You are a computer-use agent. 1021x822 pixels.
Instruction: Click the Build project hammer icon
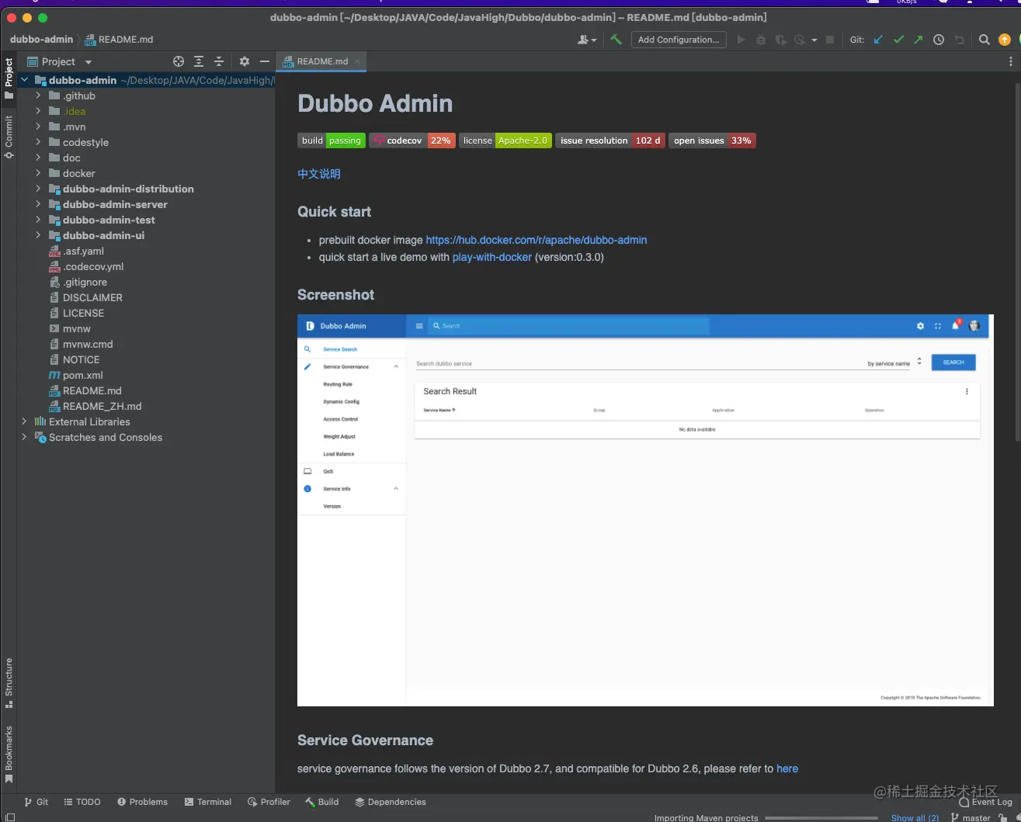(616, 40)
